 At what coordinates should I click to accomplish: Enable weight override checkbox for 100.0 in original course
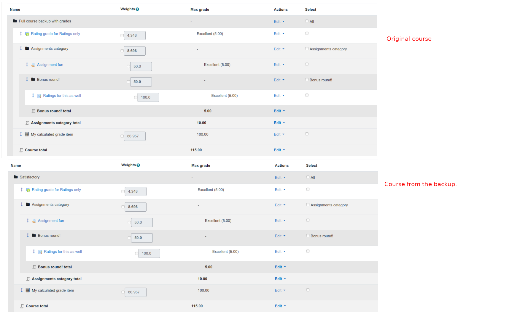[136, 97]
